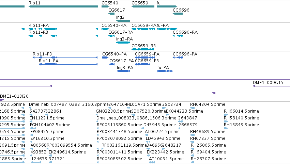Open EST label RH67337.5prime

208,138
